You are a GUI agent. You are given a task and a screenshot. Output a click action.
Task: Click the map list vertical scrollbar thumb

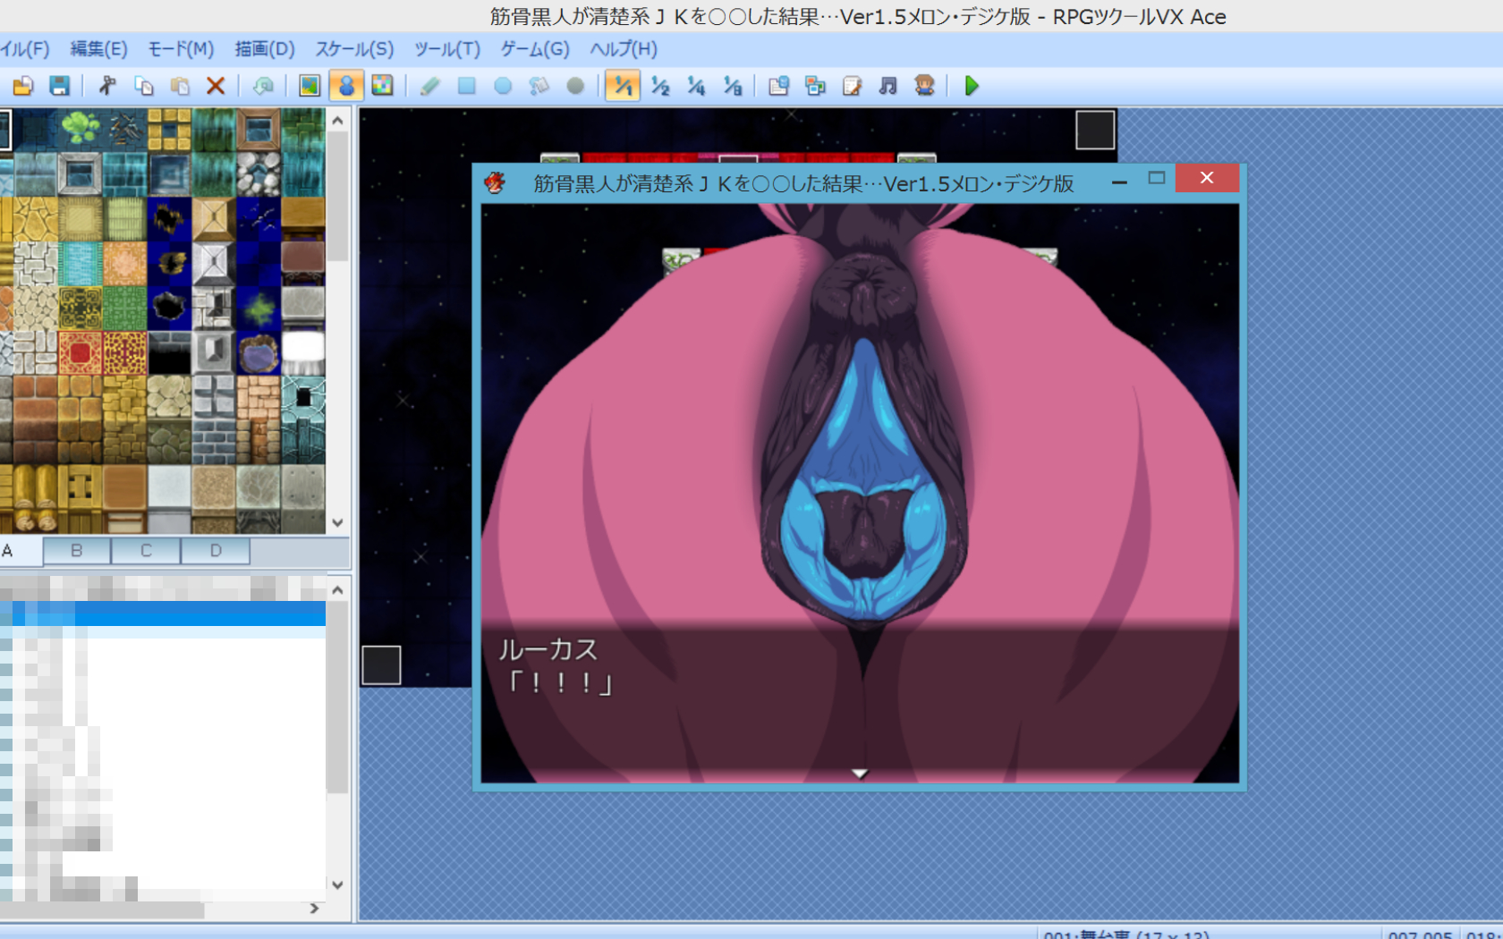point(337,698)
